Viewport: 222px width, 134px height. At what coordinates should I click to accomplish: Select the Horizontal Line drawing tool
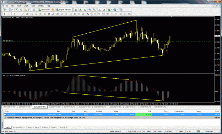click(x=19, y=14)
